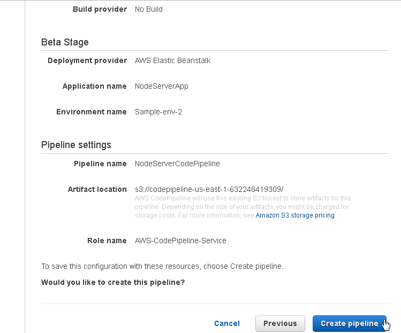Open the Amazon S3 storage pricing link

click(295, 215)
